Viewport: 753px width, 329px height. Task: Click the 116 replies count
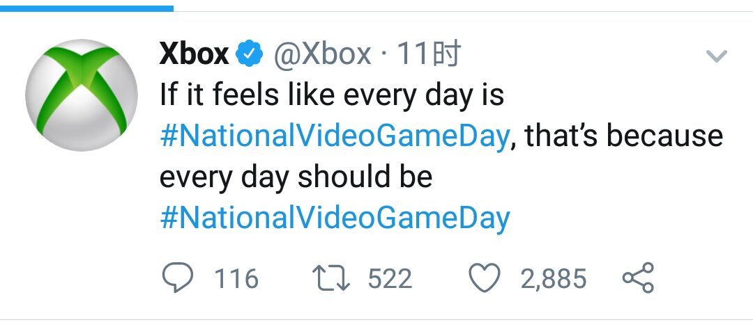[x=236, y=279]
